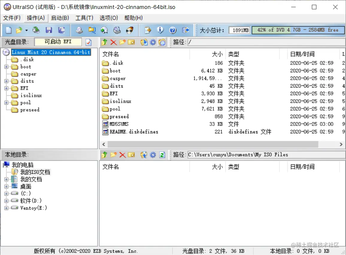Open Help with the question mark icon
Viewport: 346px width, 255px height.
click(173, 30)
